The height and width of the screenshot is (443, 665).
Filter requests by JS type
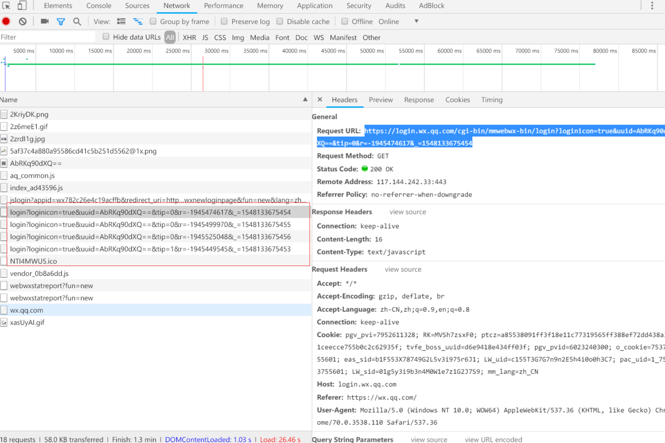(205, 37)
